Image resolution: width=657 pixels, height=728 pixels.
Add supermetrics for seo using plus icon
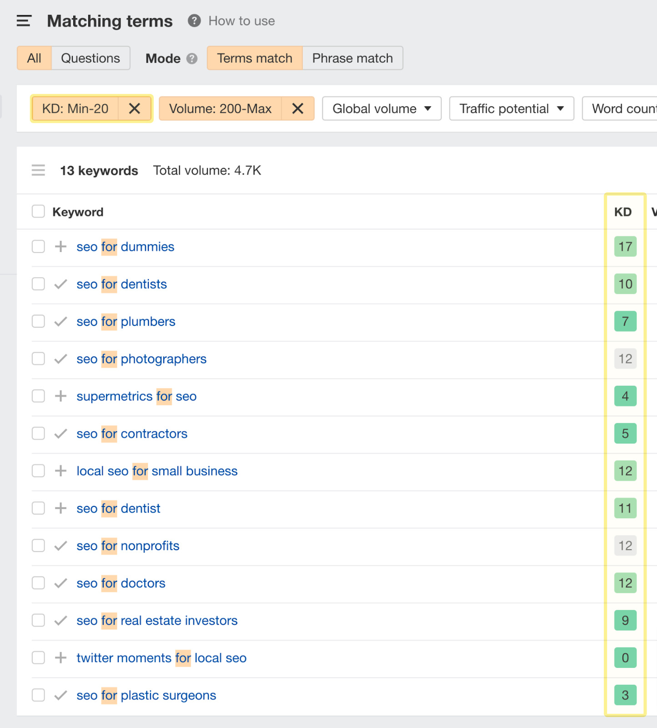(61, 396)
